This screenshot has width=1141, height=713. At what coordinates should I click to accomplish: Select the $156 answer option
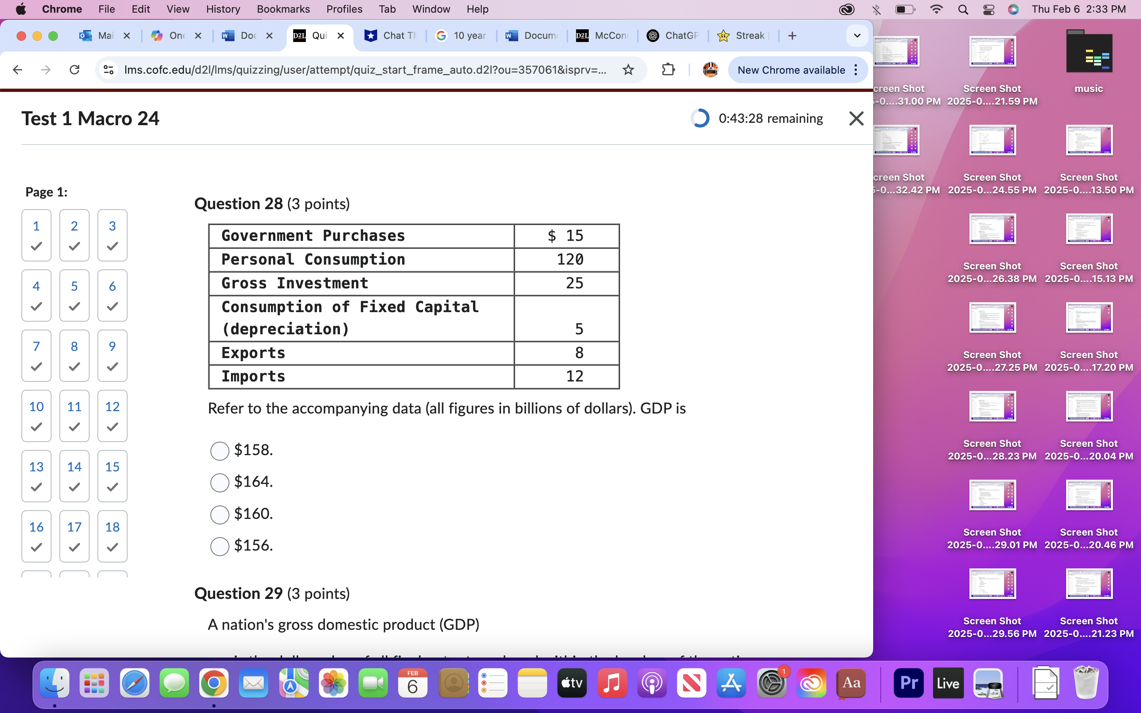[x=219, y=547]
